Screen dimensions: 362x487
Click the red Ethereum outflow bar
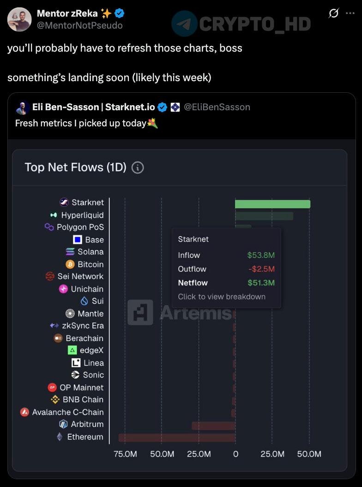click(x=177, y=437)
